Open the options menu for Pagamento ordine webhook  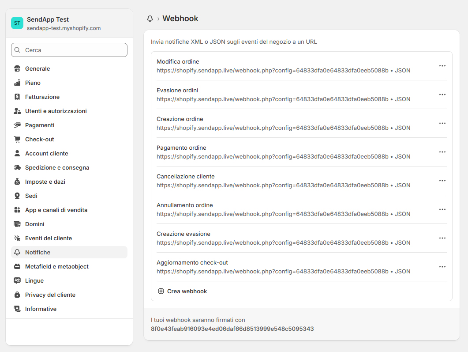442,152
